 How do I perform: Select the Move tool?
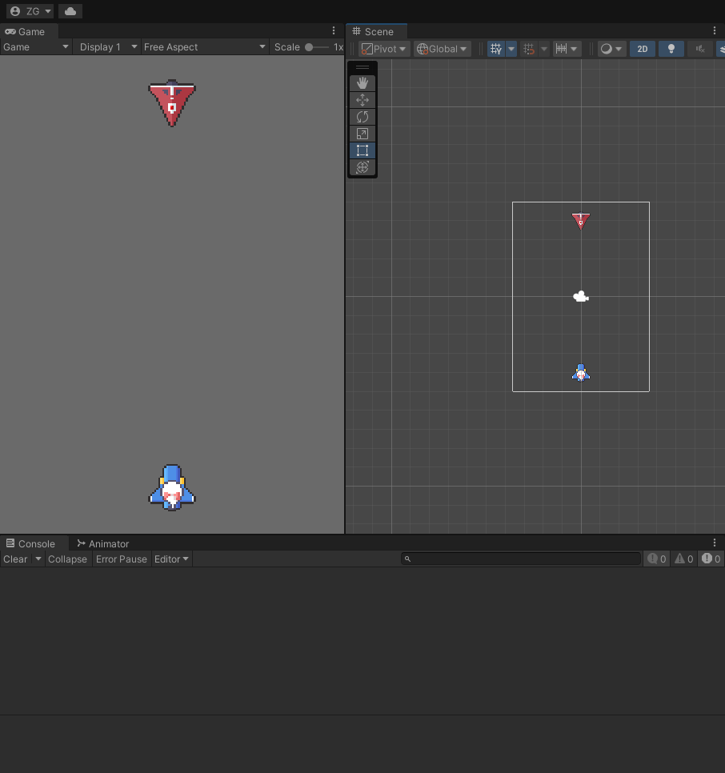click(362, 100)
